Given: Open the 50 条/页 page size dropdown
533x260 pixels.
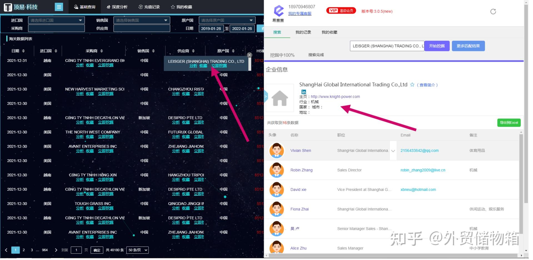Looking at the screenshot, I should [137, 250].
